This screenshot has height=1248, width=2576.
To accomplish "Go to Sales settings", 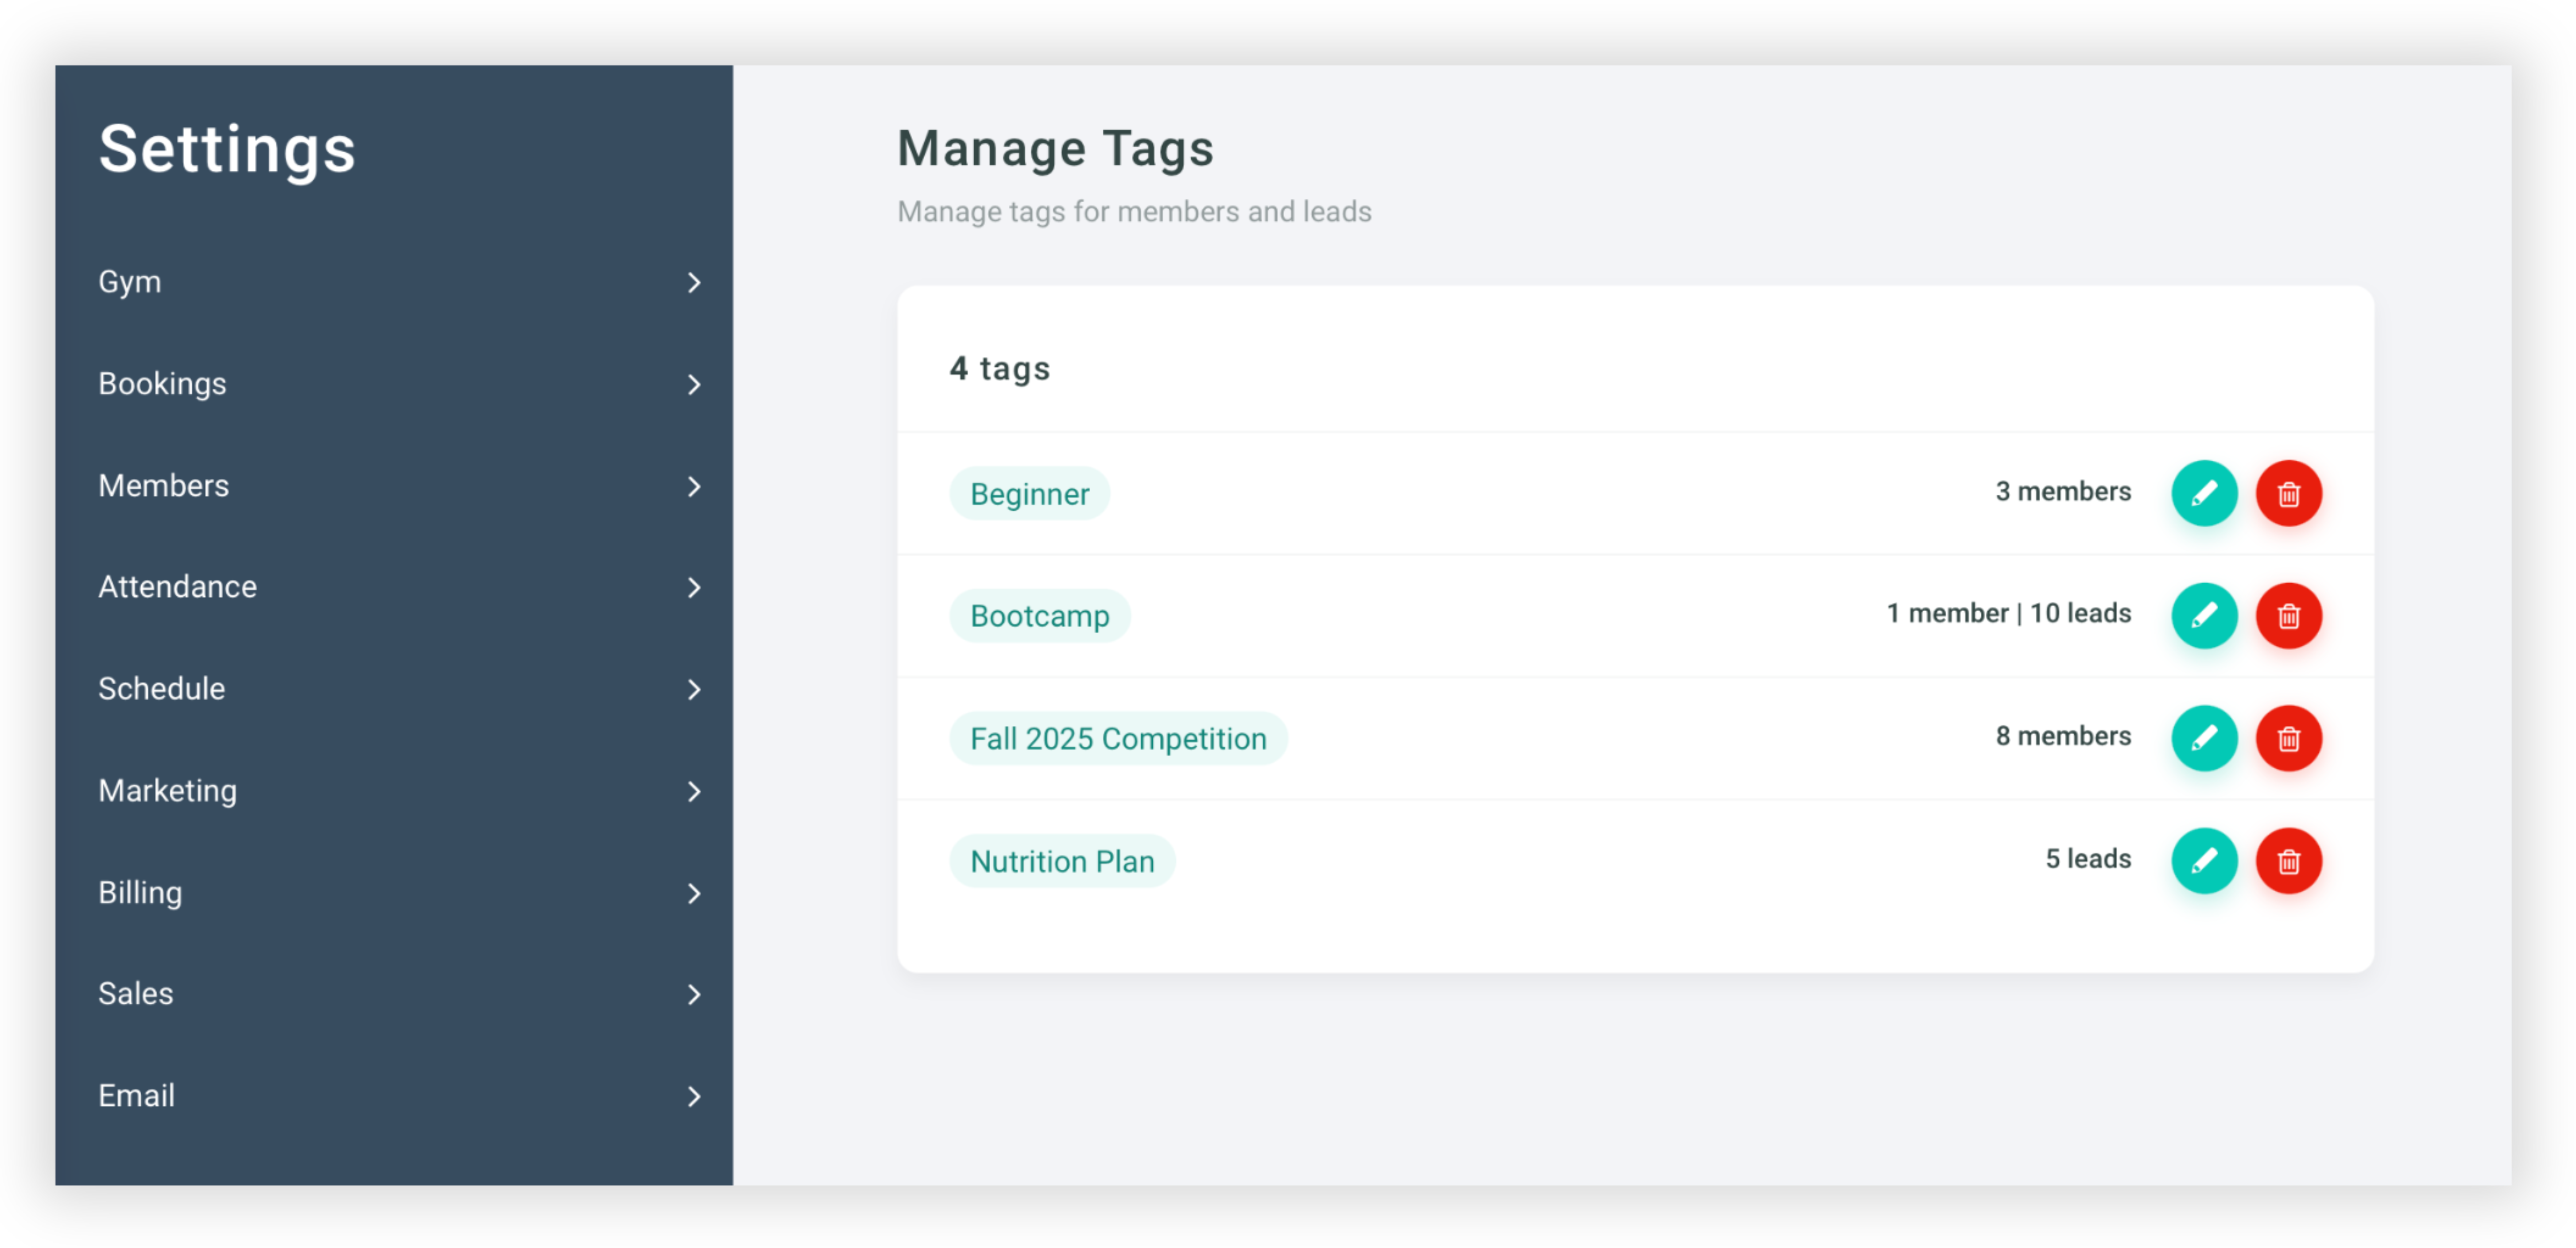I will coord(394,994).
